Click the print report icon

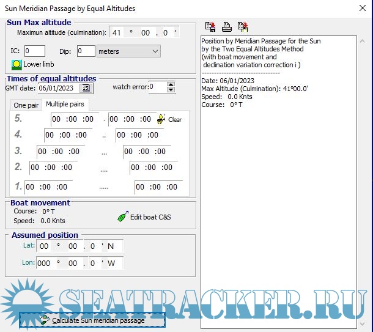click(x=227, y=26)
